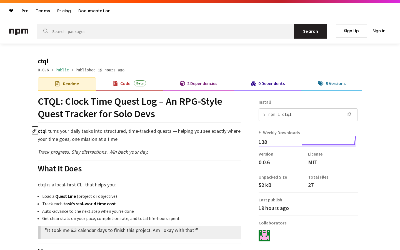Click the ctql package title
This screenshot has height=250, width=400.
point(43,61)
